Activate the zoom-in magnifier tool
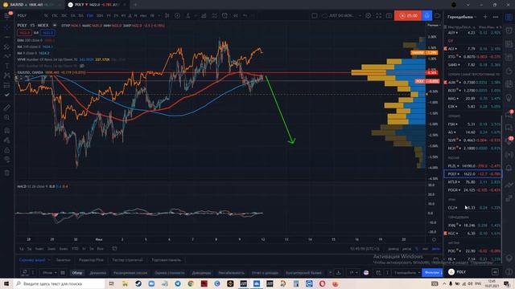The height and width of the screenshot is (289, 515). [x=7, y=118]
